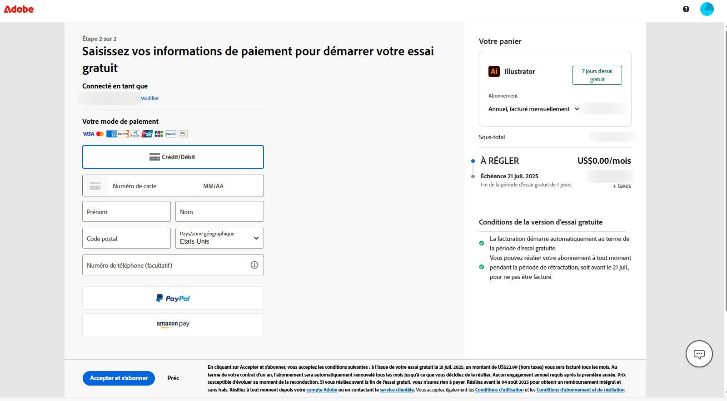Open Pays/zone géographique dropdown
Image resolution: width=727 pixels, height=401 pixels.
coord(219,238)
